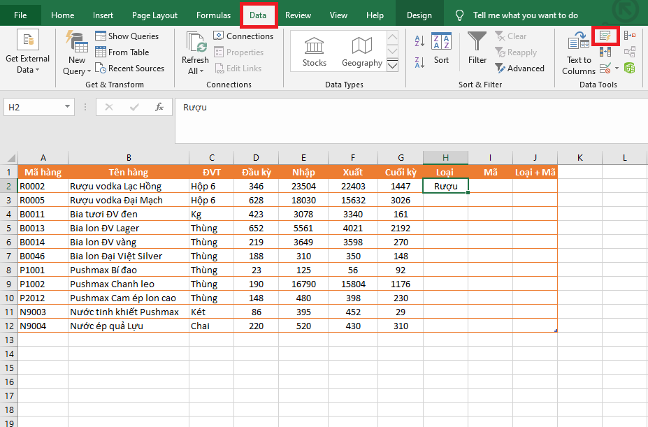Click the Insert Function fx button
648x427 pixels.
tap(159, 107)
